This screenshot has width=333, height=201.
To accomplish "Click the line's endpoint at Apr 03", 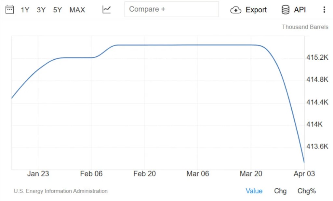I will [x=304, y=162].
